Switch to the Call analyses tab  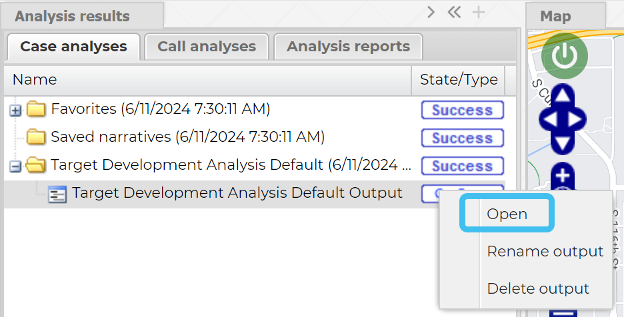207,47
